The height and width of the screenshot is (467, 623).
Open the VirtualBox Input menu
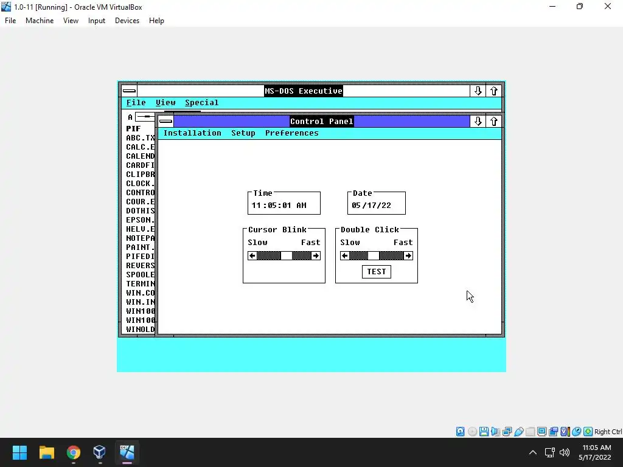pyautogui.click(x=97, y=21)
